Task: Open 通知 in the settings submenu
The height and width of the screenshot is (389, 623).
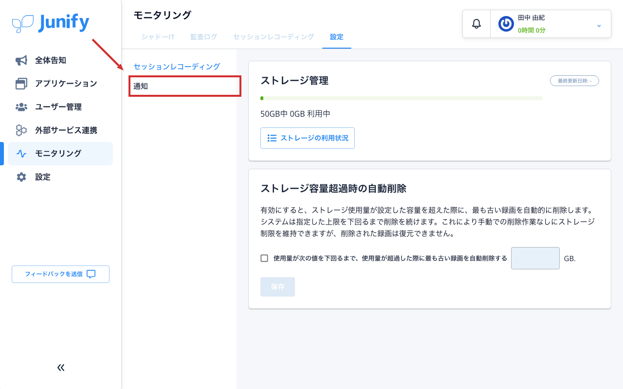Action: coord(185,86)
